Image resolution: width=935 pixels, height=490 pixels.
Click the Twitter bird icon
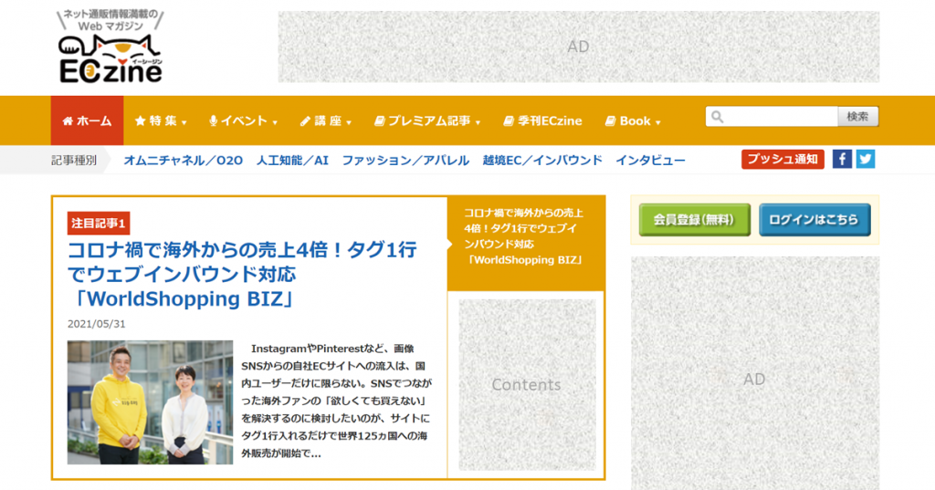866,159
